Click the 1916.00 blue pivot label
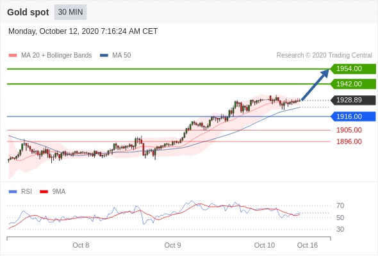The height and width of the screenshot is (256, 378). (x=353, y=116)
